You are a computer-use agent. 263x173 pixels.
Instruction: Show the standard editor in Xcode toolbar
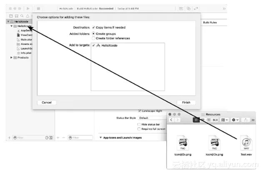181,9
